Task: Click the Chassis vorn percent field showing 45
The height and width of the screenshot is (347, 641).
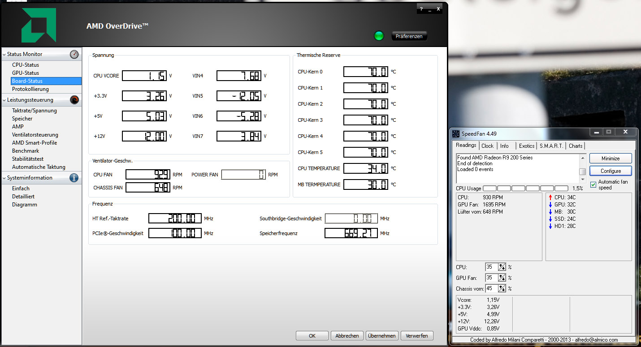Action: click(492, 288)
